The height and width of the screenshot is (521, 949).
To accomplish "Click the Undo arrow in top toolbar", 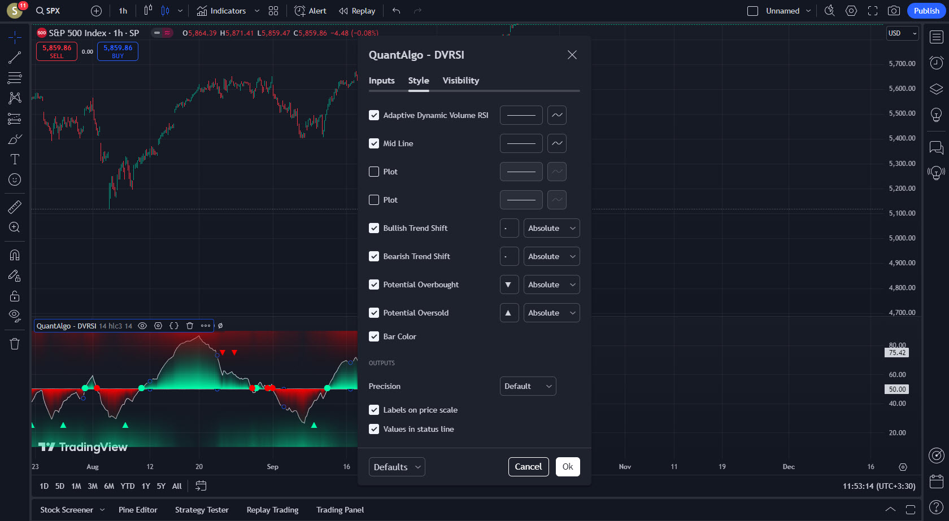I will pos(396,11).
